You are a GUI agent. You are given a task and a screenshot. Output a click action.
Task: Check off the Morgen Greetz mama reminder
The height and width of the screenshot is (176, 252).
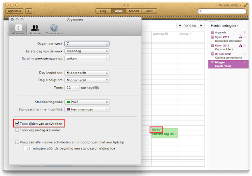212,62
